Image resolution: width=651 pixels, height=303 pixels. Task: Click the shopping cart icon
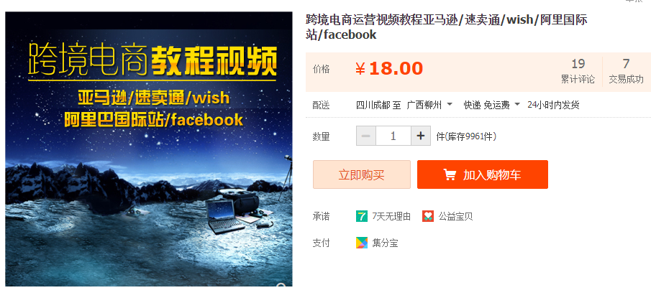450,174
